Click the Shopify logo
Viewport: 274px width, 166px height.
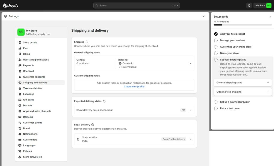click(11, 6)
